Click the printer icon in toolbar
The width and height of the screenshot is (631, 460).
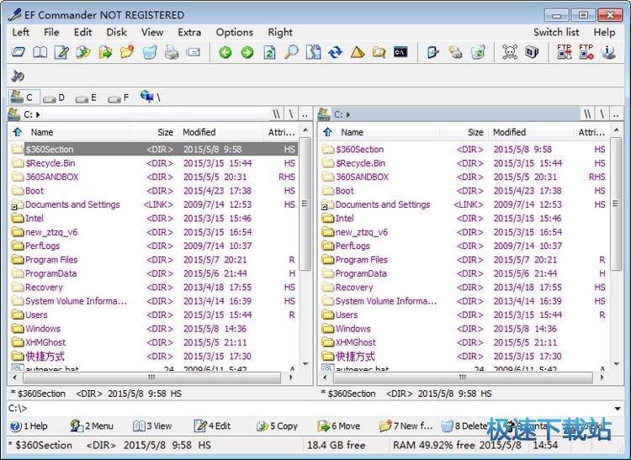(x=172, y=52)
